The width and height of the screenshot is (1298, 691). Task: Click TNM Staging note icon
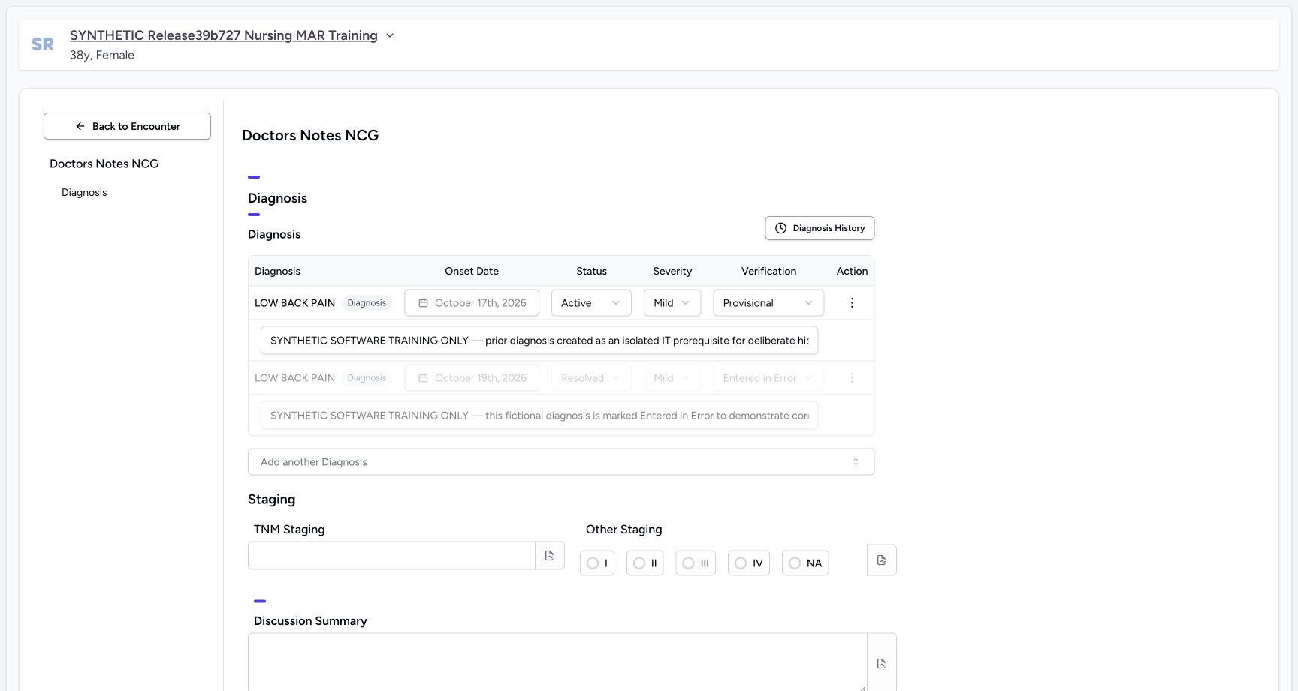pos(550,556)
